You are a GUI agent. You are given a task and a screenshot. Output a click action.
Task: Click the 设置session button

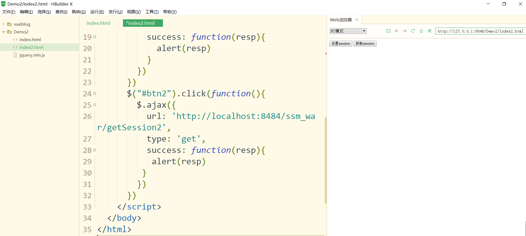pyautogui.click(x=341, y=43)
